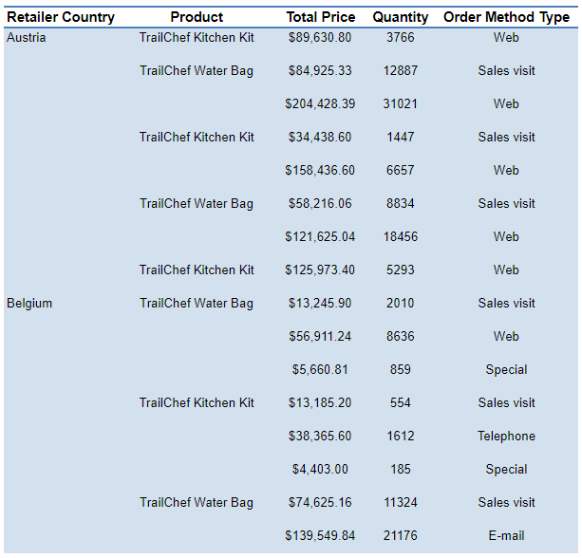Select the Austria retailer country cell
This screenshot has width=582, height=558.
click(x=27, y=38)
